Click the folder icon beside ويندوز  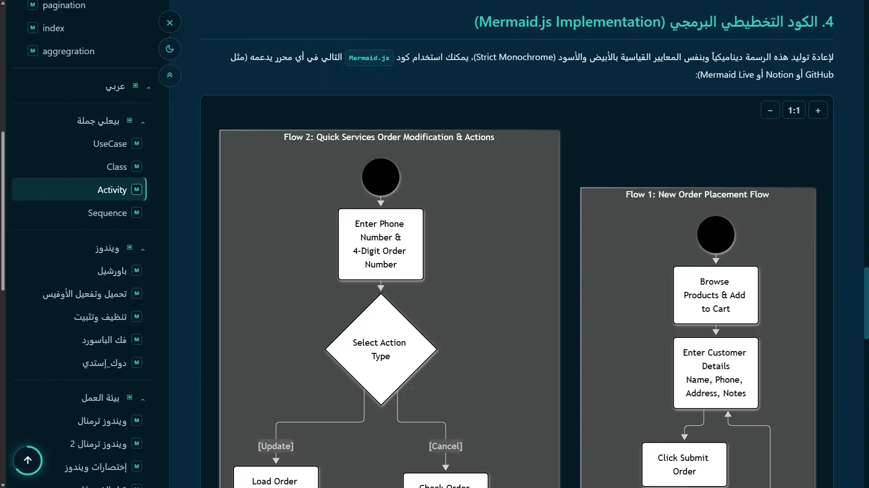pyautogui.click(x=129, y=247)
